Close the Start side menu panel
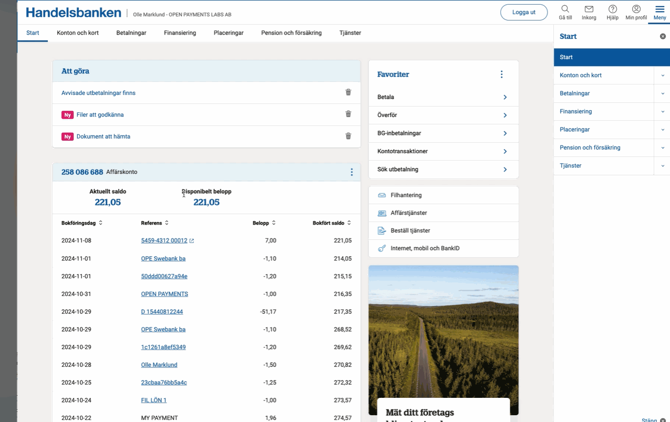Screen dimensions: 670x422 (663, 36)
